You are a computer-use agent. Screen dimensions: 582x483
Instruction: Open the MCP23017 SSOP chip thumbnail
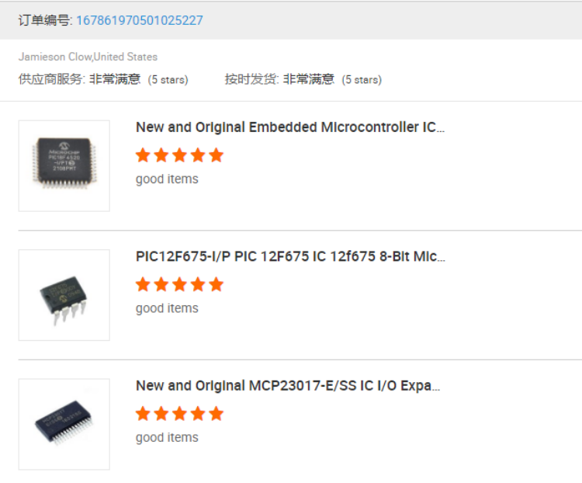(x=64, y=424)
